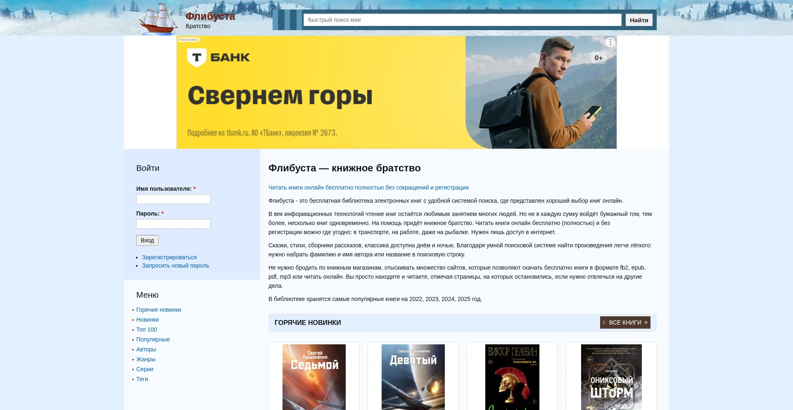This screenshot has width=793, height=410.
Task: Click the quick book search field
Action: tap(462, 20)
